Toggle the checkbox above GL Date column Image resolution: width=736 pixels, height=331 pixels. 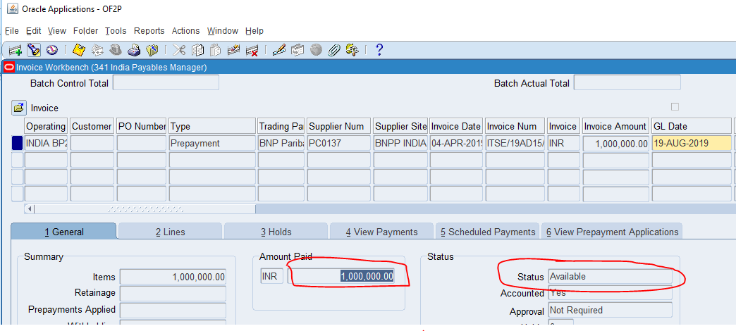tap(675, 107)
